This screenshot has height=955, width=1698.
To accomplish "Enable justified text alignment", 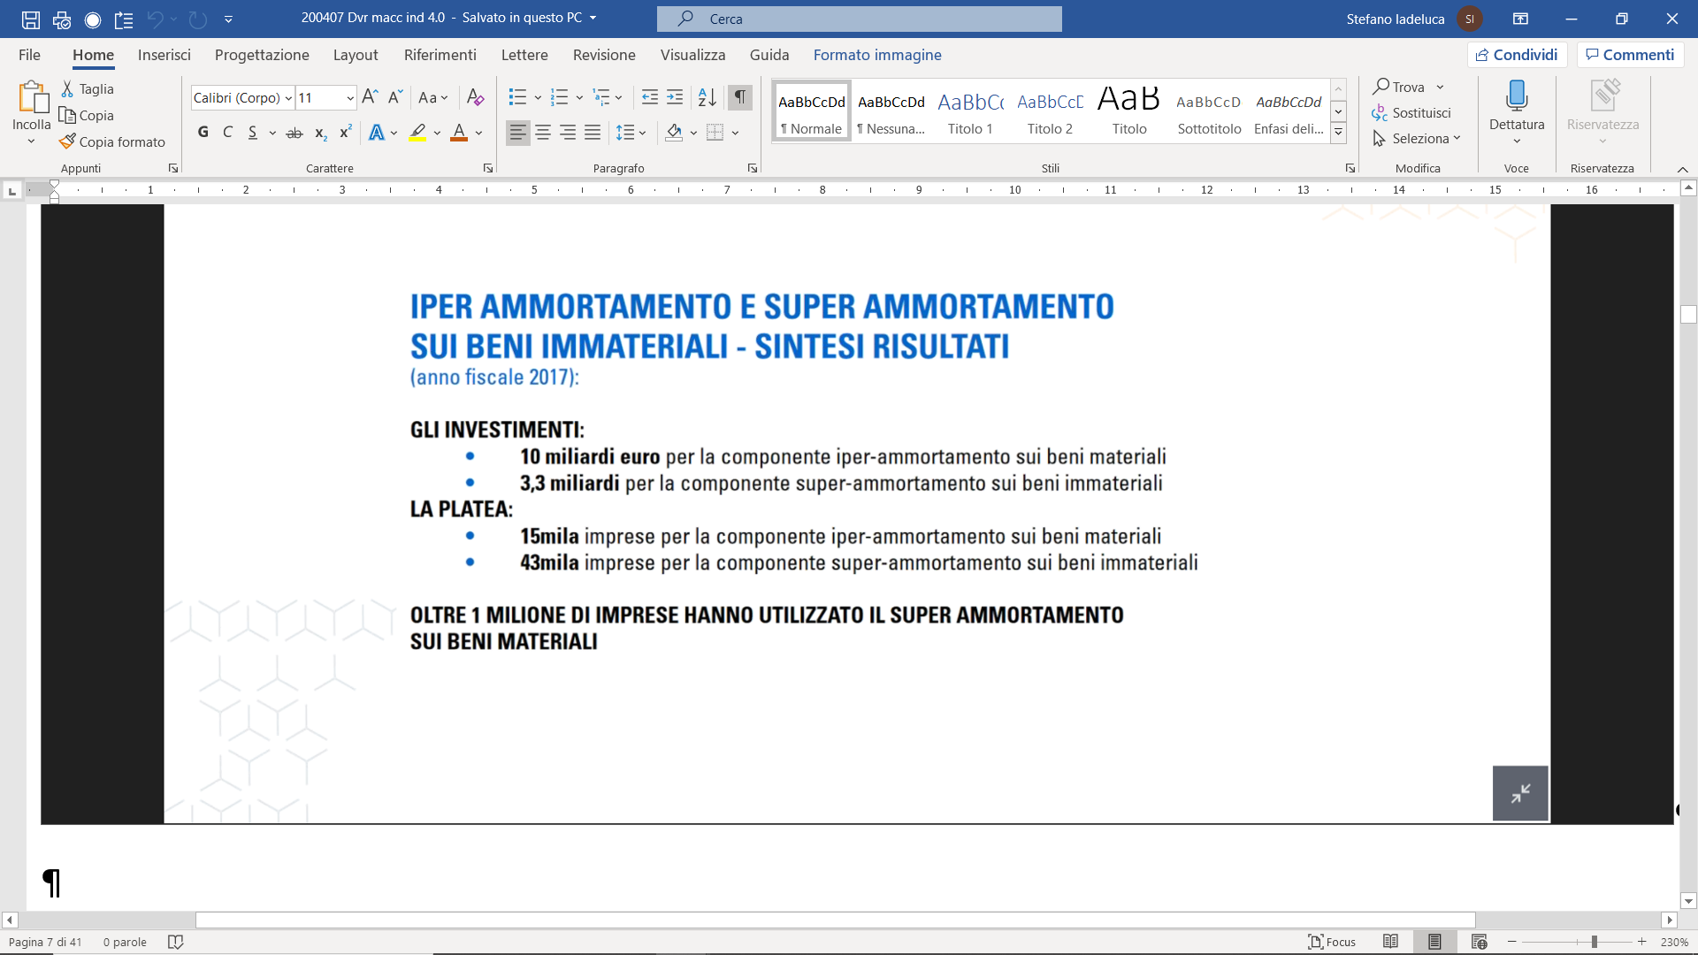I will click(593, 133).
